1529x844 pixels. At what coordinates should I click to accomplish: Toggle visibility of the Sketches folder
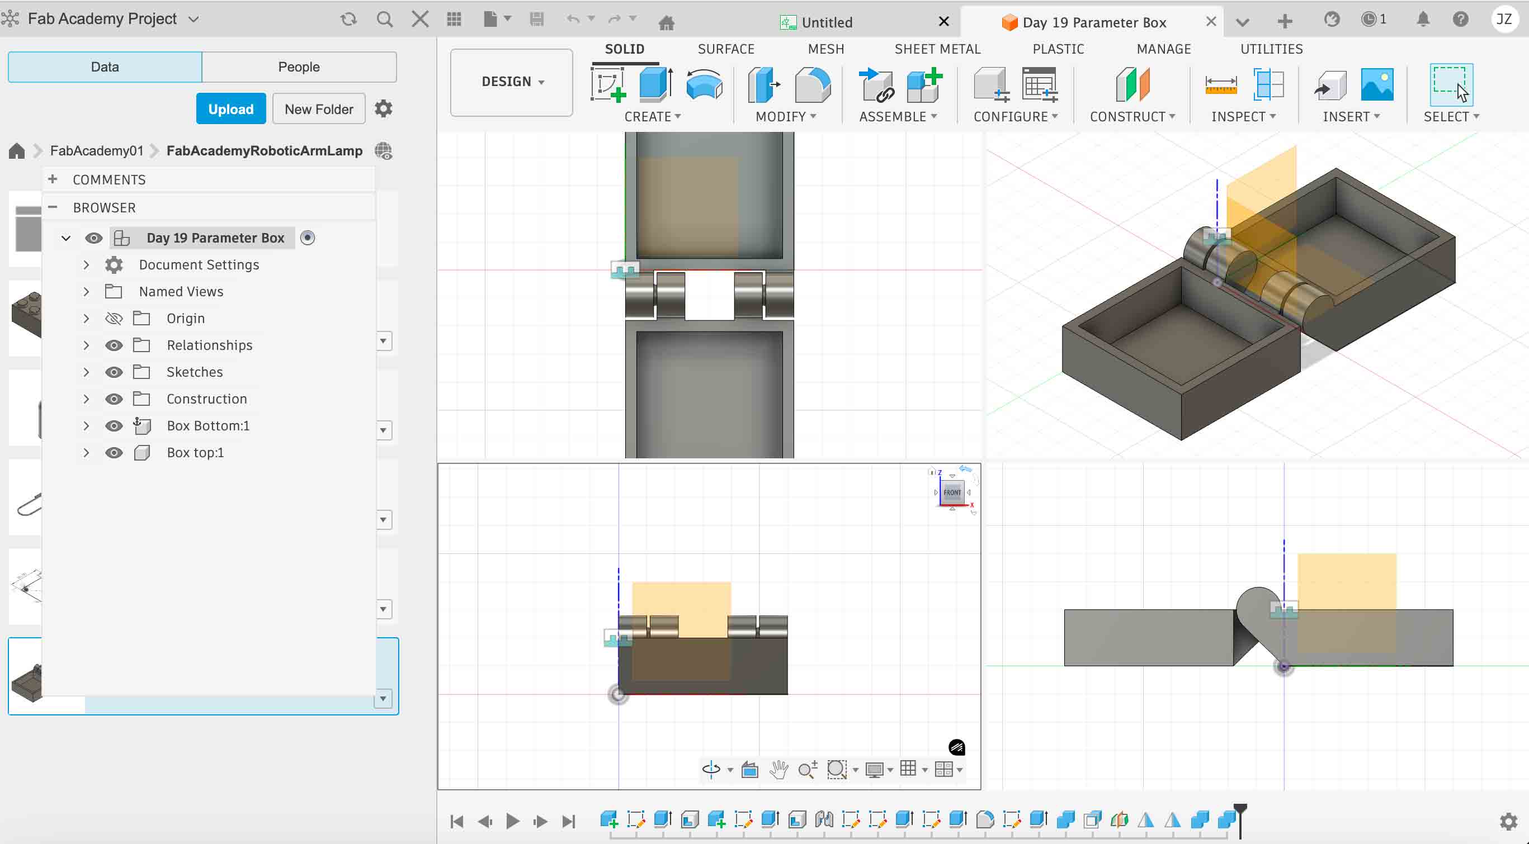(114, 372)
